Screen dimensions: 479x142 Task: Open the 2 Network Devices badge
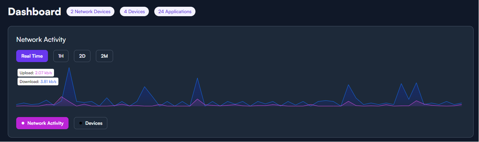pyautogui.click(x=90, y=11)
